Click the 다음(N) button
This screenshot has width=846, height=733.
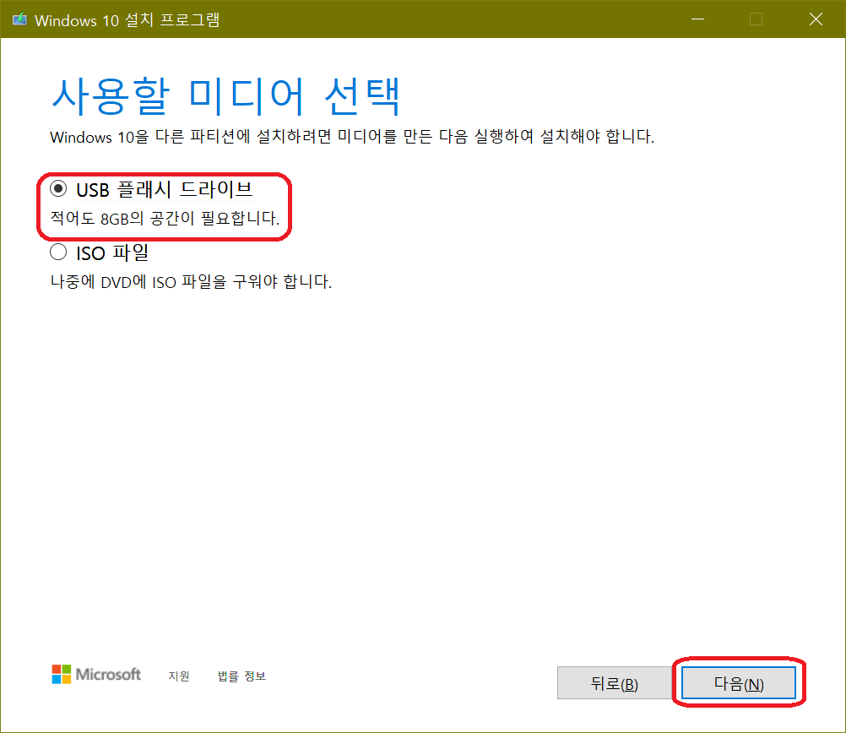[738, 683]
